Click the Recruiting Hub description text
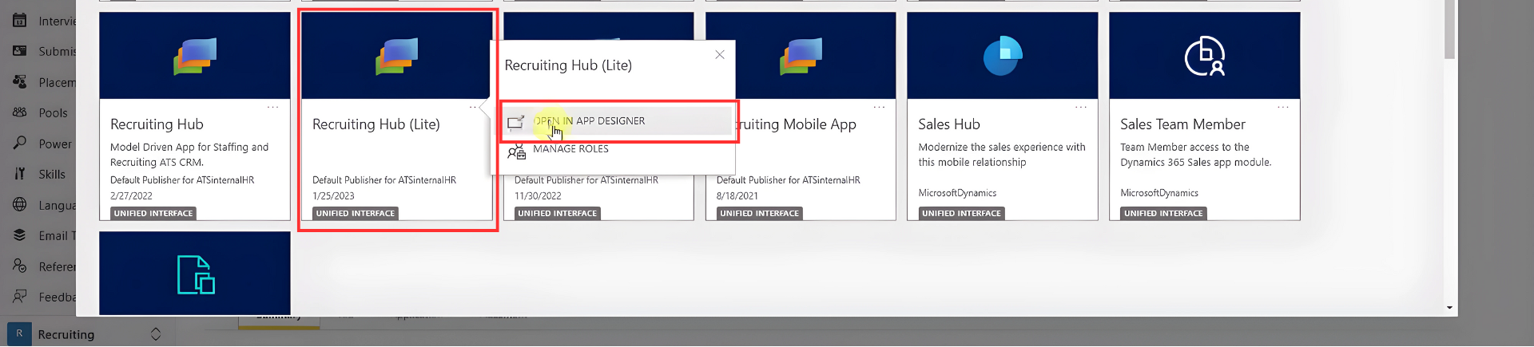The width and height of the screenshot is (1534, 347). [189, 155]
